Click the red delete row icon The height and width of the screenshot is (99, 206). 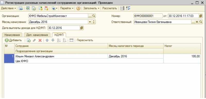(x=40, y=40)
